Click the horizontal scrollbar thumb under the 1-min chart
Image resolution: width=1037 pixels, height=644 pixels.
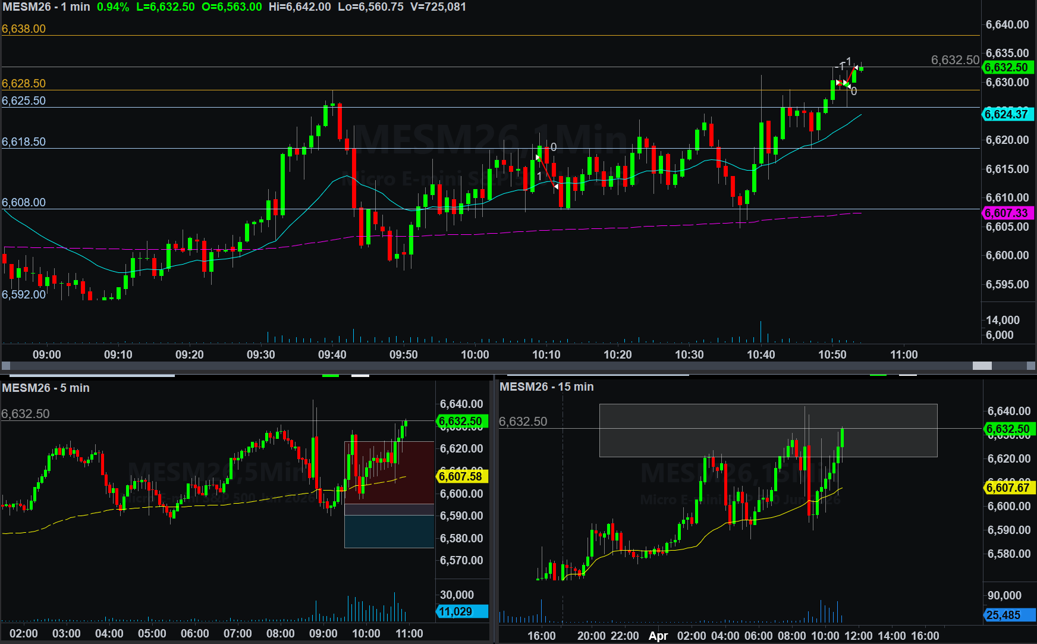[982, 366]
